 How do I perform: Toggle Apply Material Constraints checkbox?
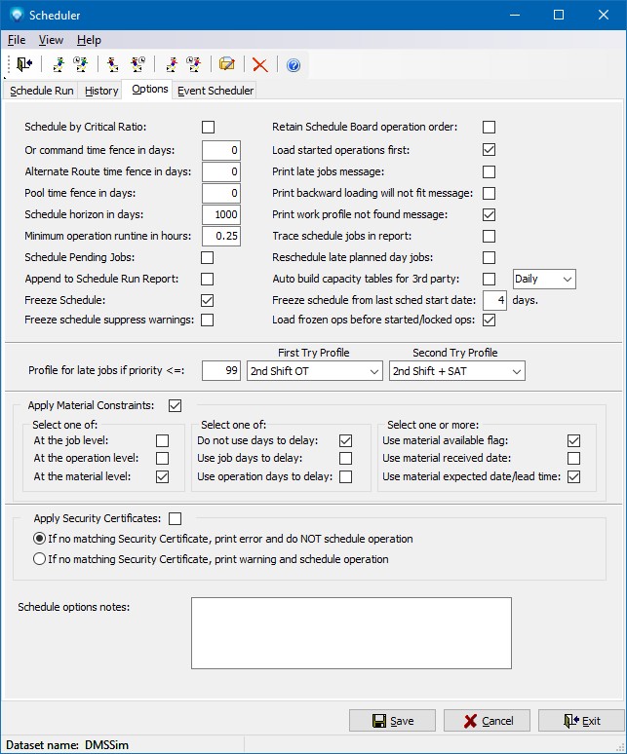click(176, 405)
